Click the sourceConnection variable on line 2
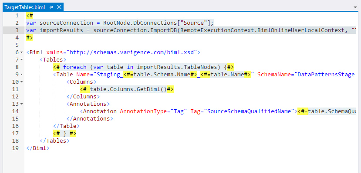Viewport: 361px width, 173px height. coord(66,23)
